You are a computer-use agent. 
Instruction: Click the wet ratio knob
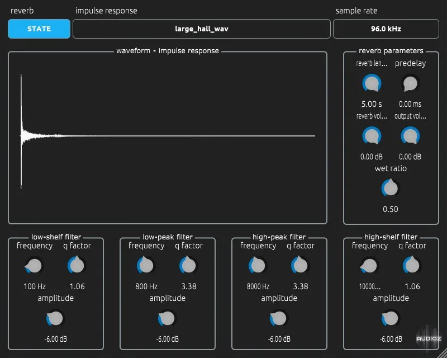pos(391,188)
